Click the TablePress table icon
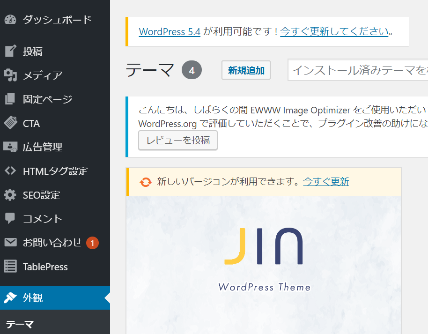428x334 pixels. tap(10, 267)
